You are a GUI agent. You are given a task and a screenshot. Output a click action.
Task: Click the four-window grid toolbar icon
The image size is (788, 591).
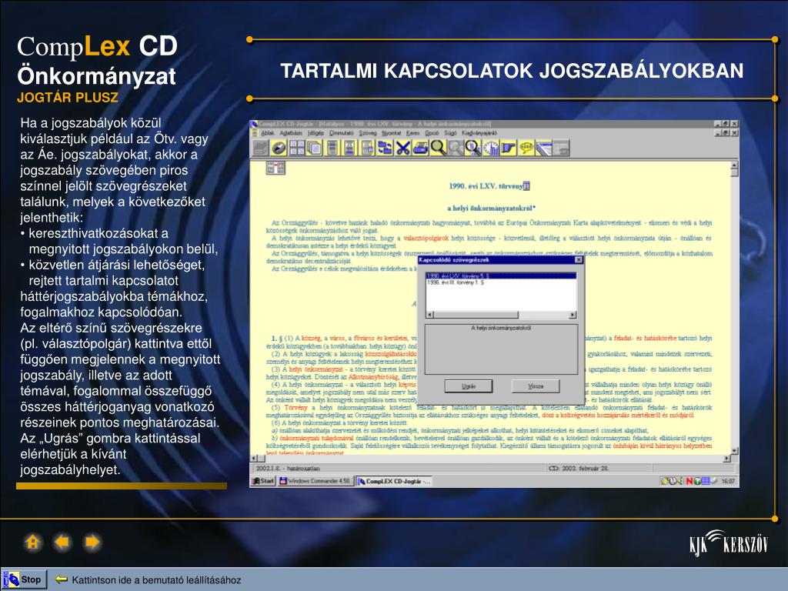point(296,148)
